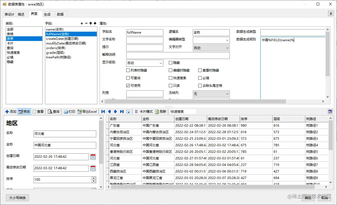Click the plus icon above field list
Screen dimensions: 337x205
pyautogui.click(x=82, y=23)
